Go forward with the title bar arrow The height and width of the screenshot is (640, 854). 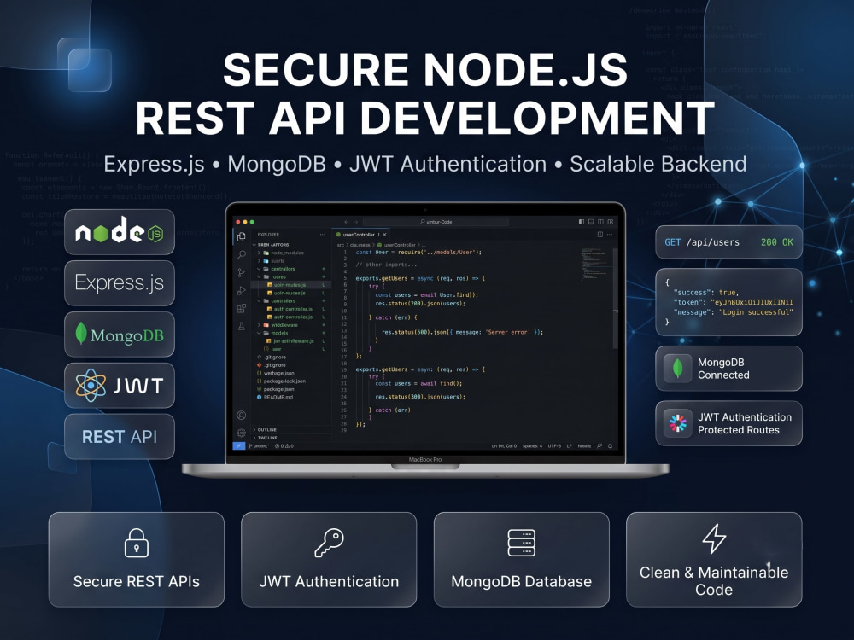pos(356,222)
